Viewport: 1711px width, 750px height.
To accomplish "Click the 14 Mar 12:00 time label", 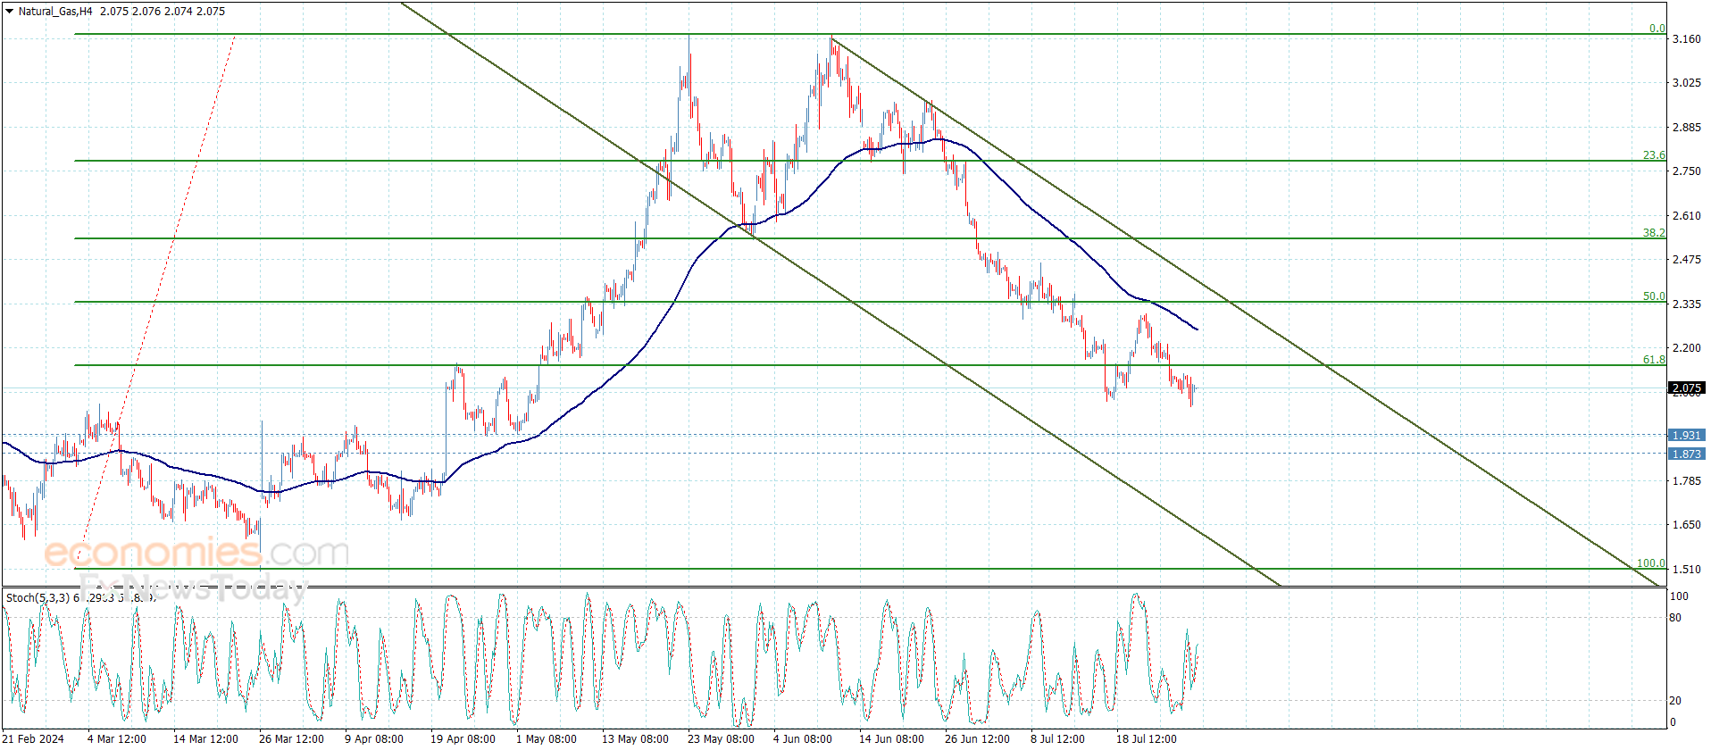I will pos(205,739).
